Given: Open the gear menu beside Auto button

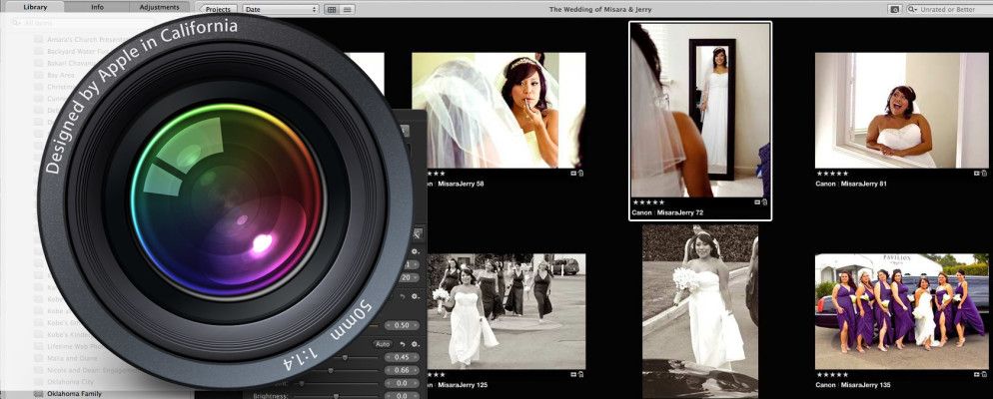Looking at the screenshot, I should pos(416,344).
